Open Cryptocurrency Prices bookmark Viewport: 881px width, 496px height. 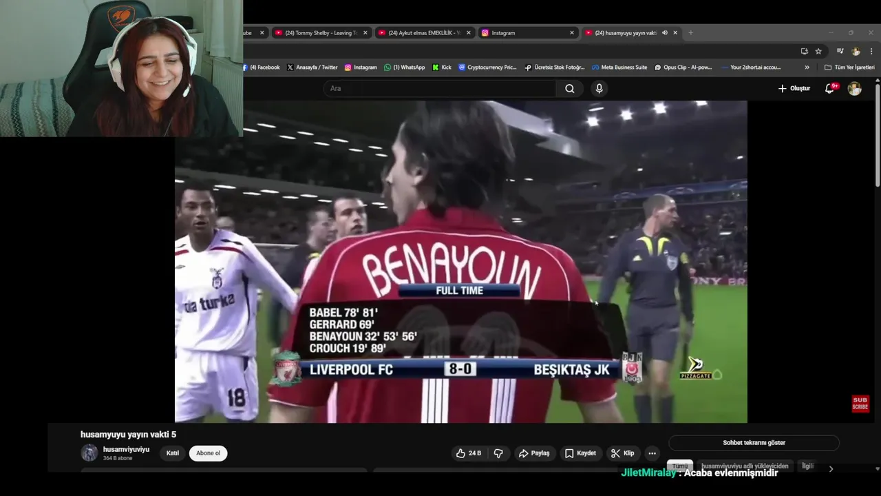click(x=487, y=68)
